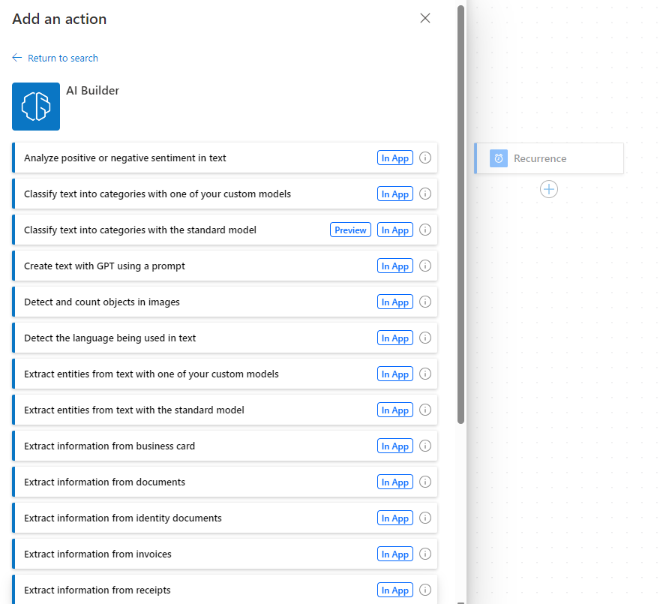The width and height of the screenshot is (660, 604).
Task: Show info for Detect and count objects
Action: [425, 302]
